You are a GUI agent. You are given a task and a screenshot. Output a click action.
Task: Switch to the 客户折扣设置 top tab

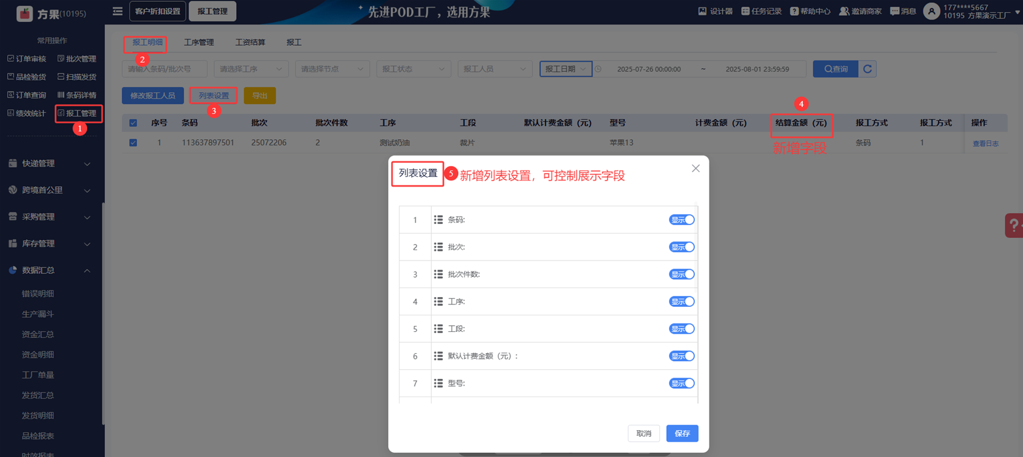tap(157, 11)
